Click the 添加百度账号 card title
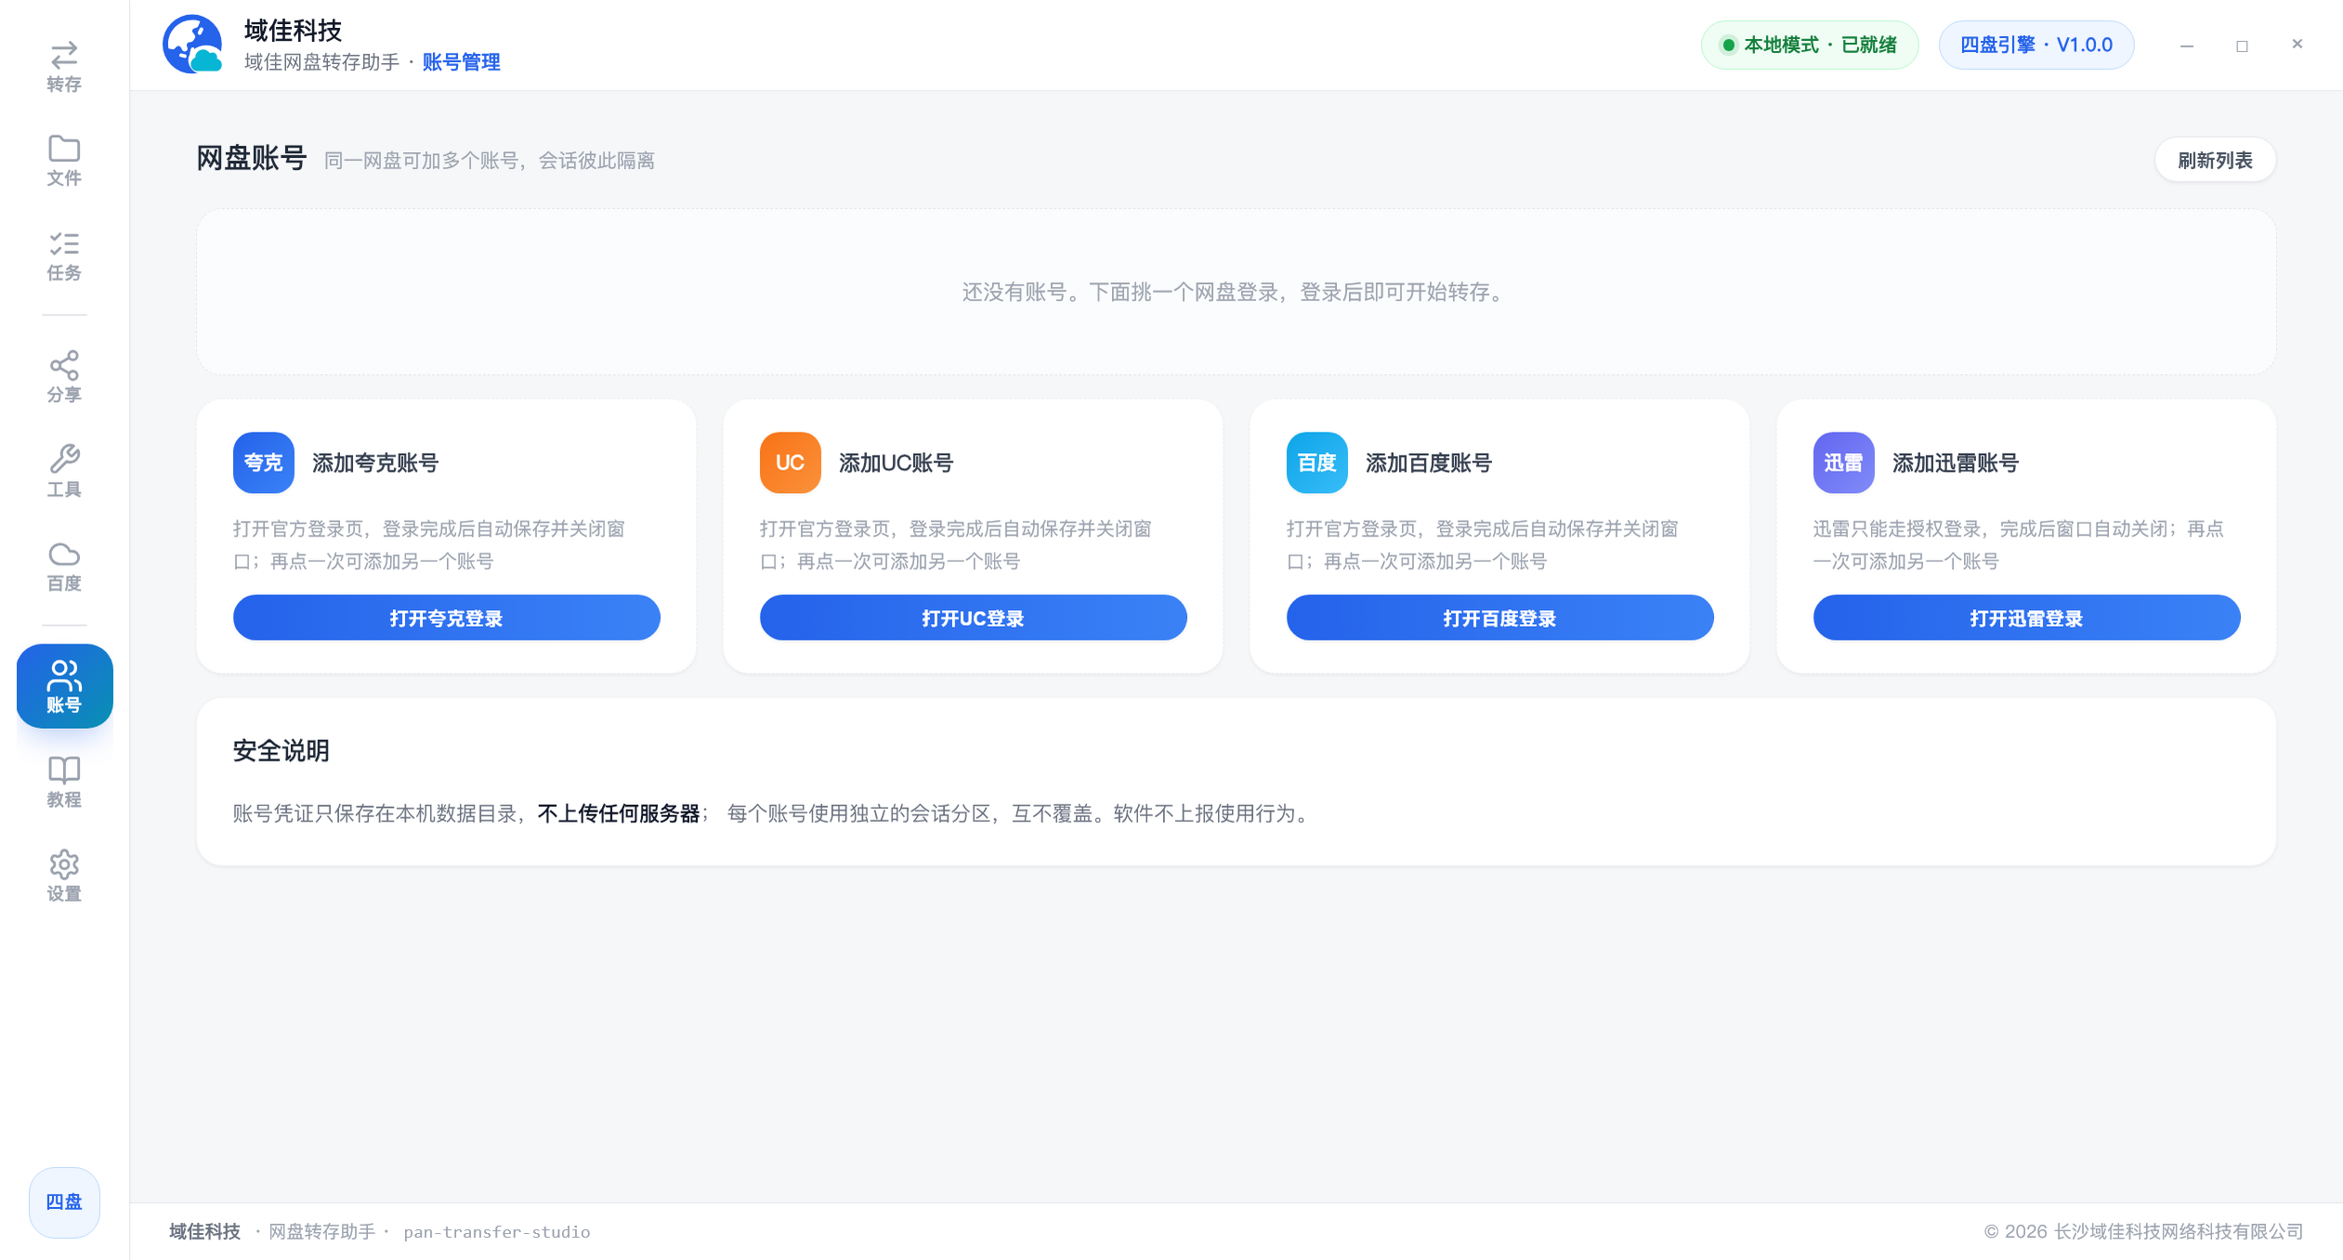Image resolution: width=2343 pixels, height=1260 pixels. (x=1428, y=462)
